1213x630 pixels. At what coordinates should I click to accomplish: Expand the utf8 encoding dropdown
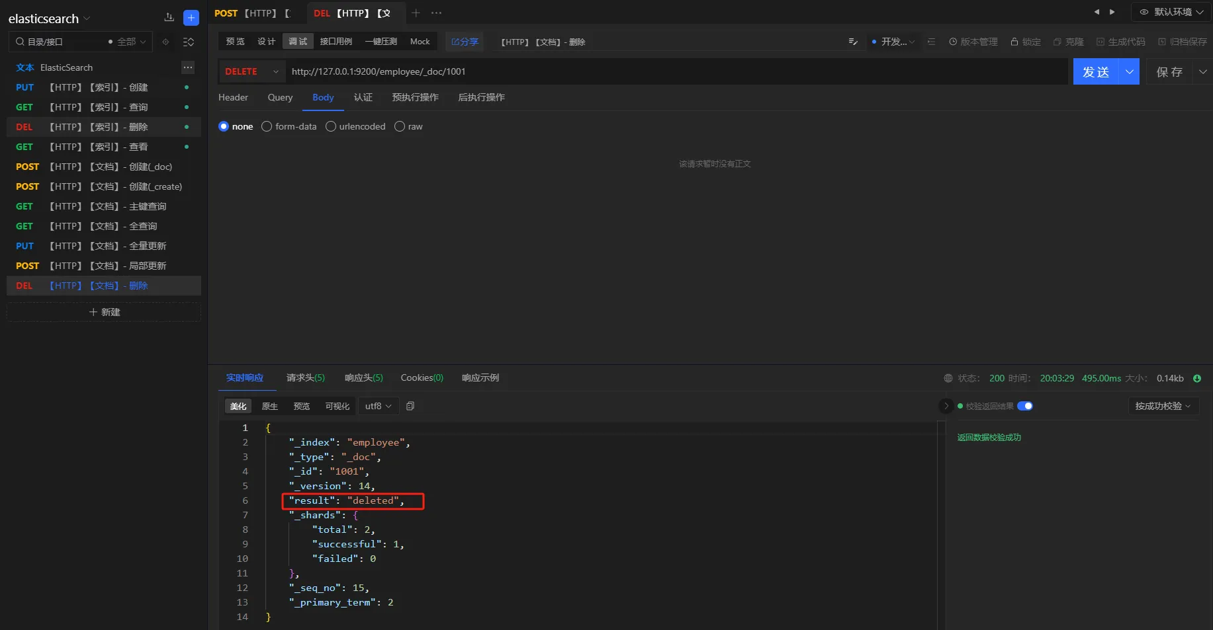click(x=378, y=406)
